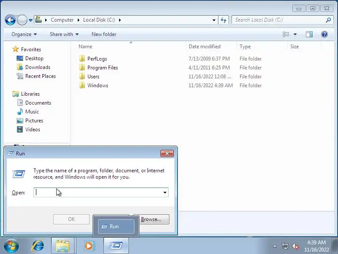Maximize the Explorer window
338x254 pixels.
click(x=313, y=8)
